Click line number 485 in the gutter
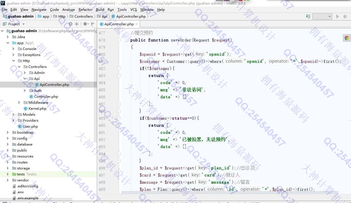Viewport: 351px width, 203px height. [102, 90]
